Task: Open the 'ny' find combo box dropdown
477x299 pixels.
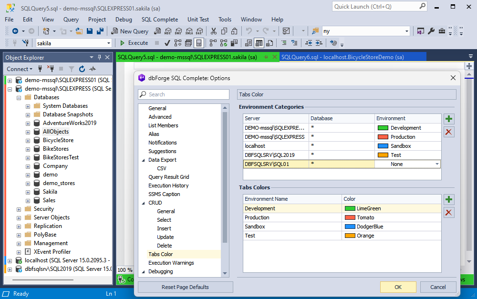Action: [407, 31]
